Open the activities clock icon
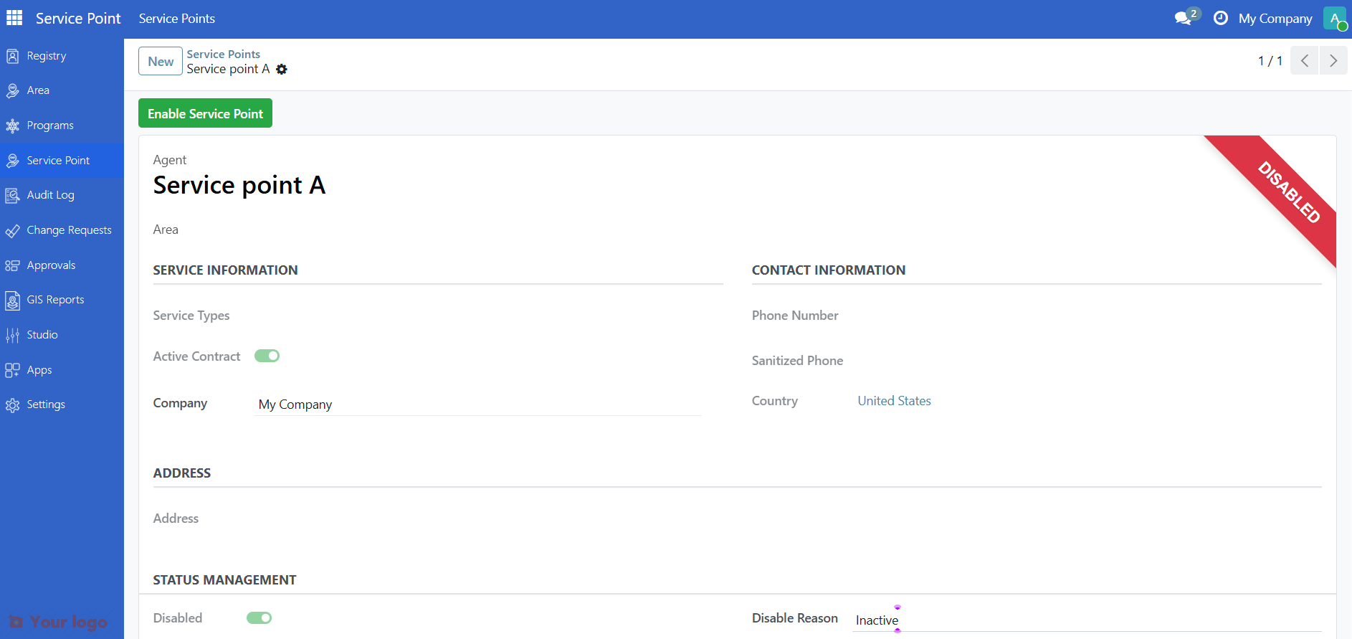The width and height of the screenshot is (1352, 639). pyautogui.click(x=1220, y=19)
